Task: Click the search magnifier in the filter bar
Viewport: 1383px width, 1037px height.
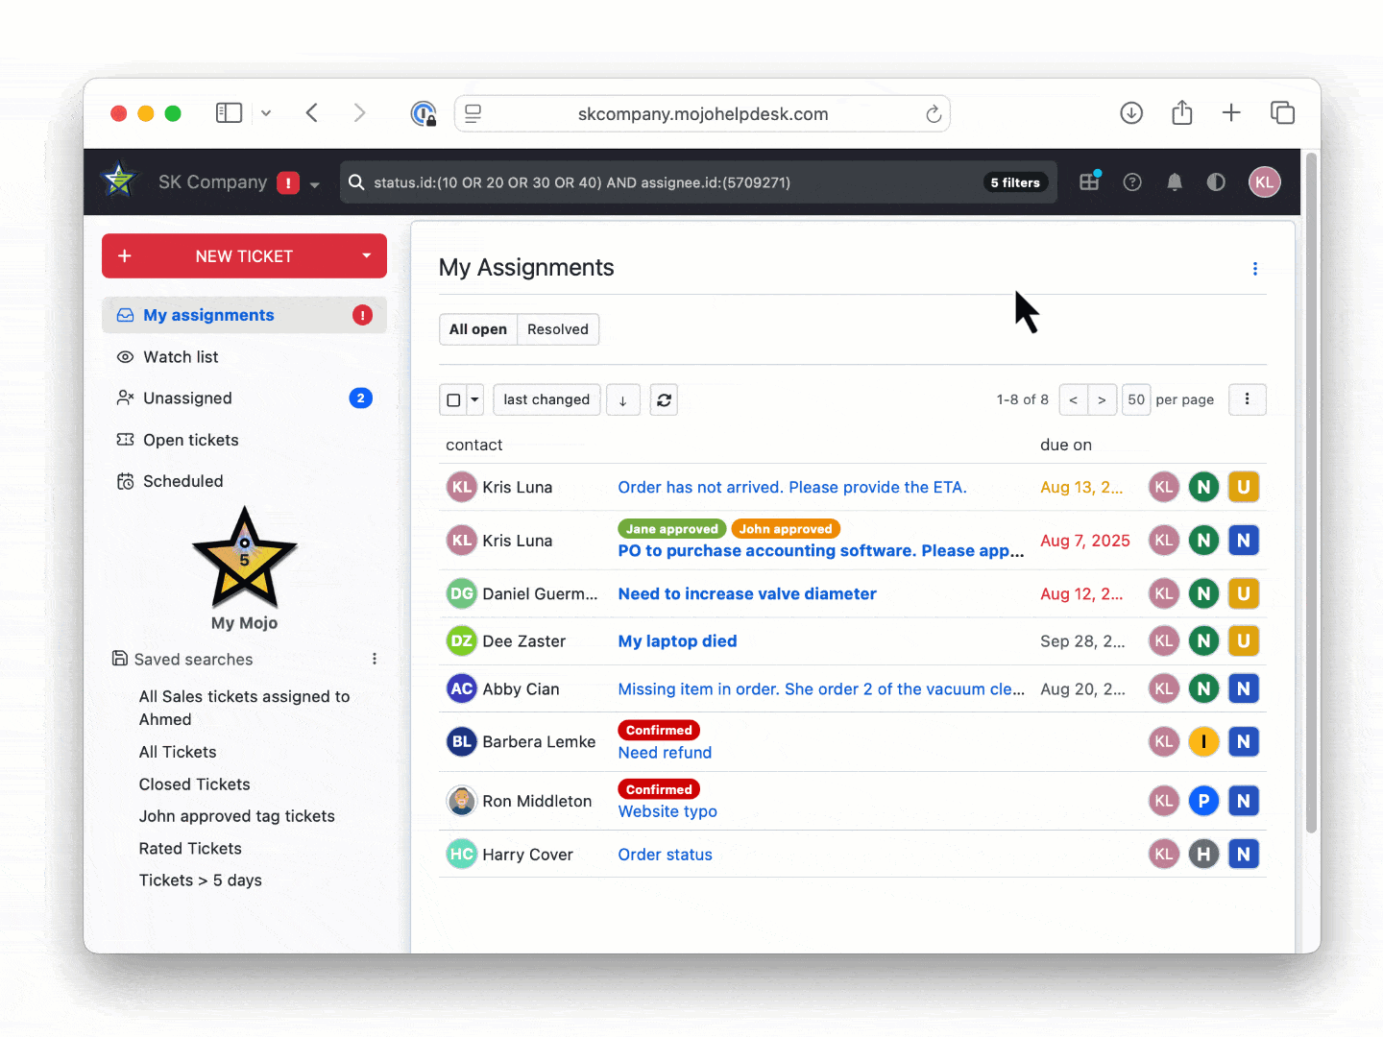Action: tap(356, 182)
